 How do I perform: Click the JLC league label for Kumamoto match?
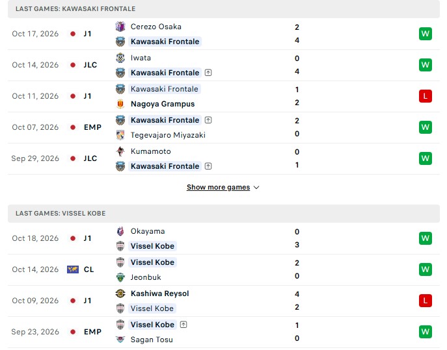tap(90, 158)
